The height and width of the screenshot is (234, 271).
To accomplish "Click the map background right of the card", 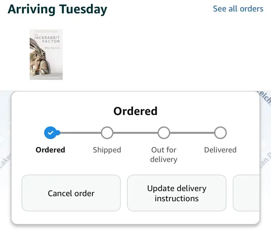I will coord(266,160).
